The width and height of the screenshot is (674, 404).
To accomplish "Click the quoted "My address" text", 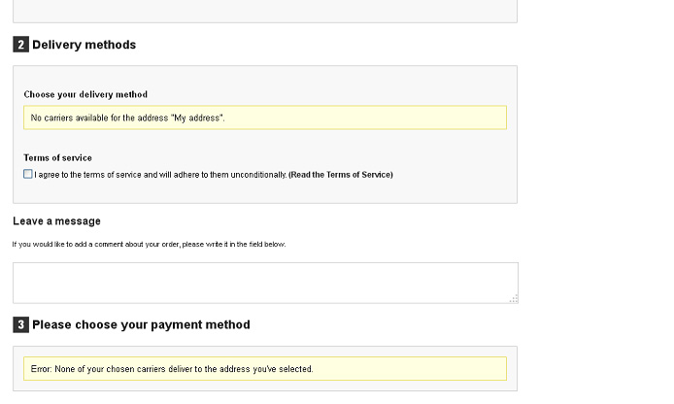I will [x=197, y=118].
